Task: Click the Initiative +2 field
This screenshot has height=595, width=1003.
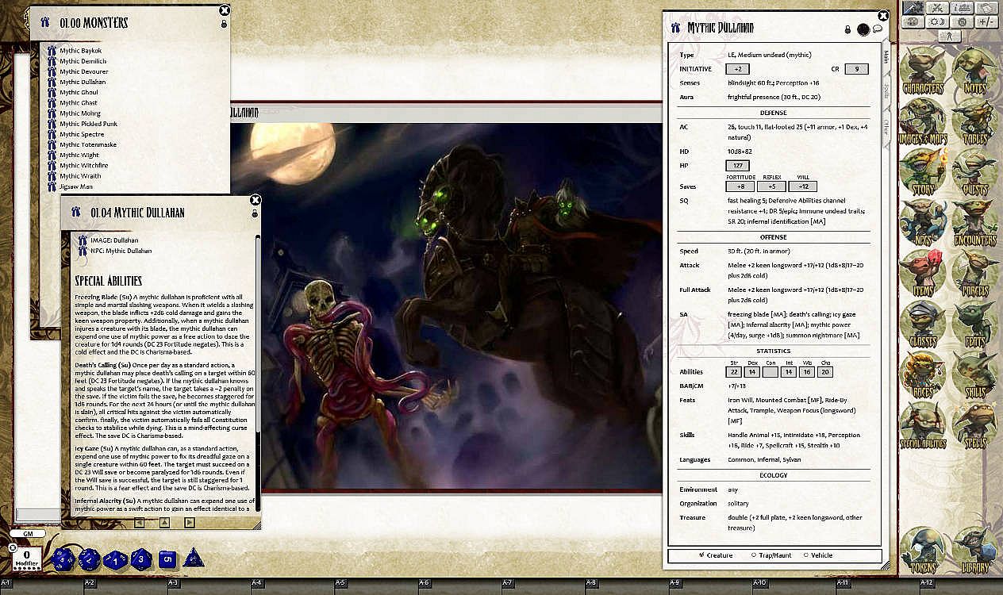Action: click(x=738, y=69)
